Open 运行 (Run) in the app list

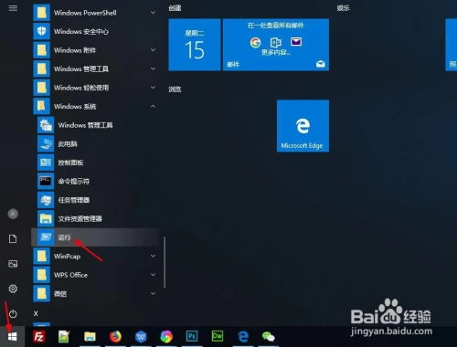(x=95, y=237)
